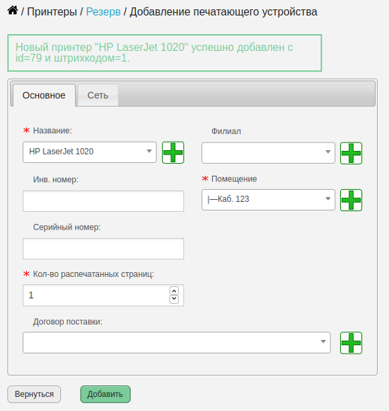Add a new supply contract with plus icon

(x=351, y=343)
